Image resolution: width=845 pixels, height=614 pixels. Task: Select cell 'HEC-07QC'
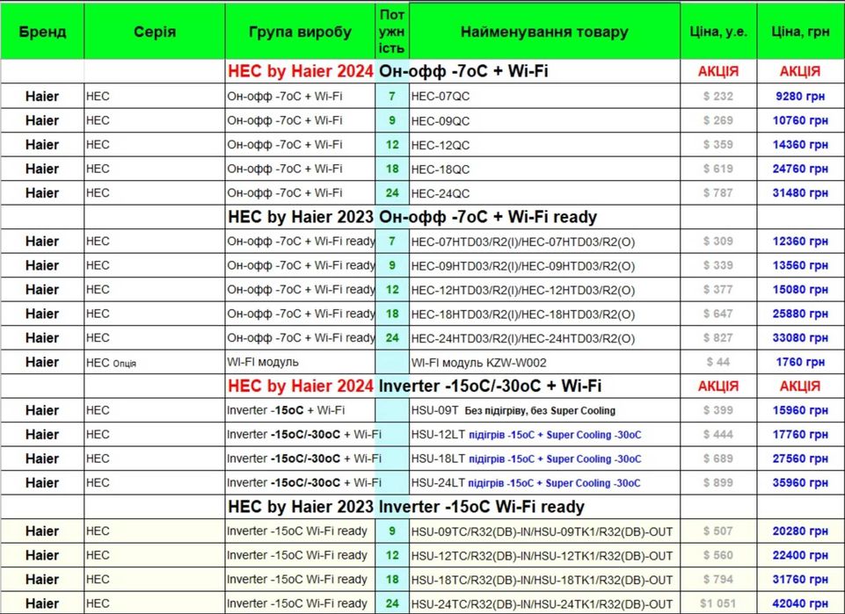pyautogui.click(x=544, y=97)
